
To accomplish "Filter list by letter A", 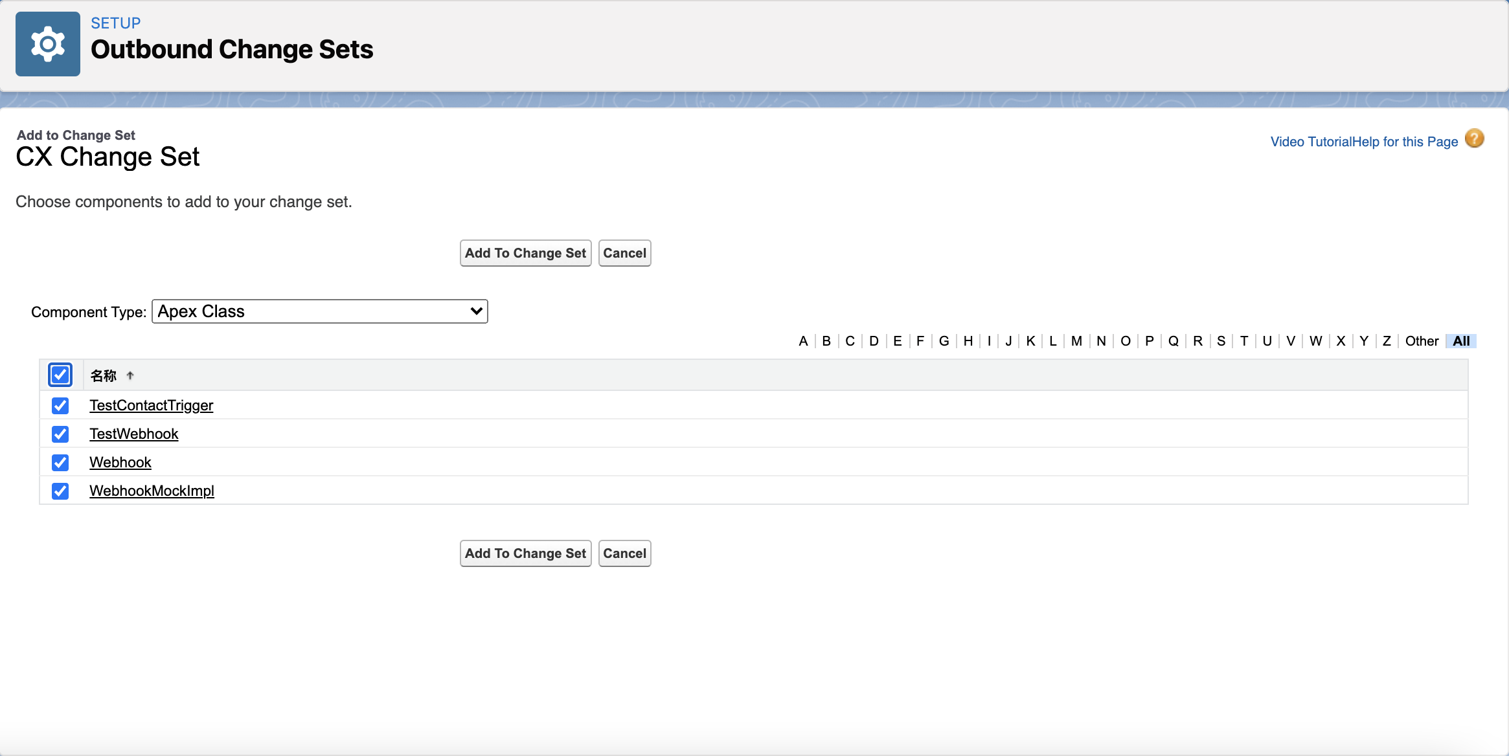I will 803,341.
